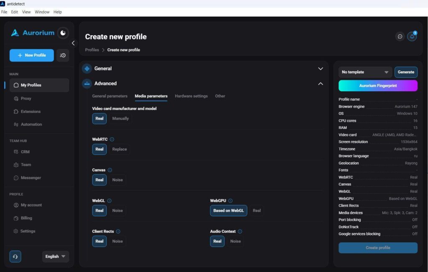Select WebGPU Based on WebGL

(x=229, y=210)
